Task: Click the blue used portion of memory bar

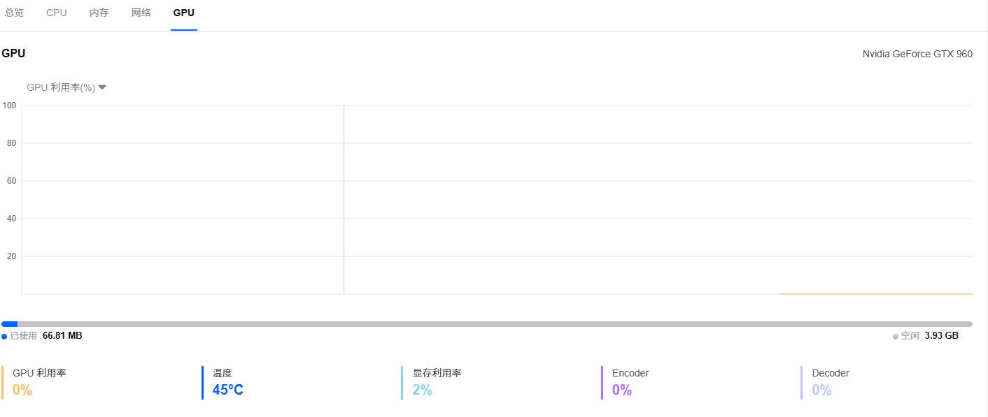Action: pos(9,324)
